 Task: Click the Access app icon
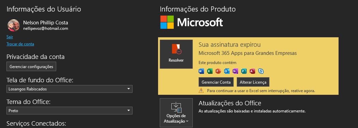tap(252, 71)
